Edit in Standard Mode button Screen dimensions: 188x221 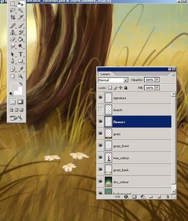(13, 102)
